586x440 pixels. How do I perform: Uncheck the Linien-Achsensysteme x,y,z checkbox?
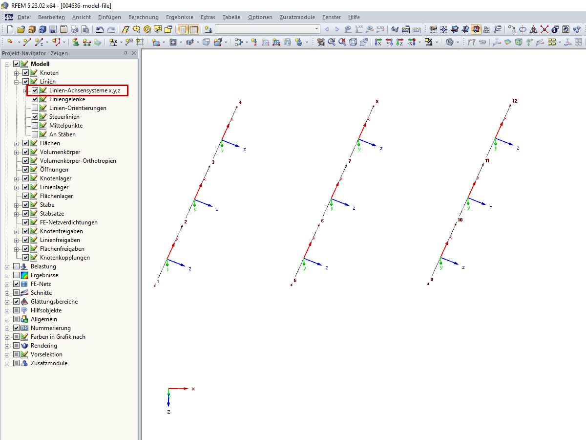[x=35, y=90]
